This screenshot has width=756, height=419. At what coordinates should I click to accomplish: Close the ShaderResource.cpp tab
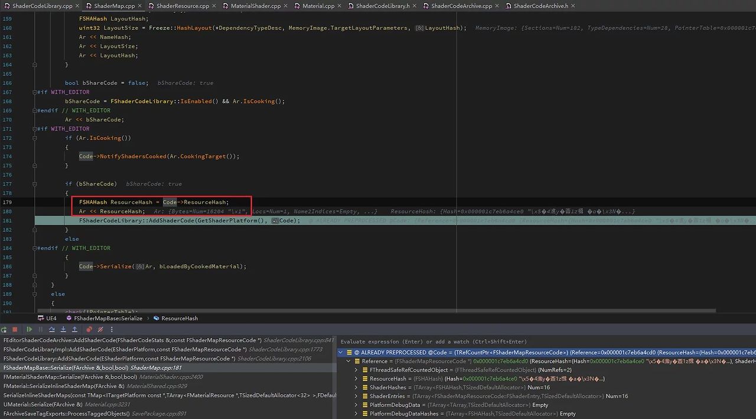[x=214, y=6]
